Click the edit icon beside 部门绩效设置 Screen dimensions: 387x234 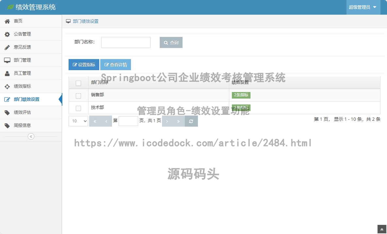[x=7, y=99]
